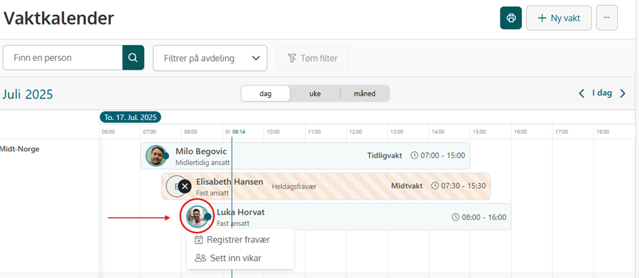Click the plus icon in Ny vakt
This screenshot has height=278, width=639.
[542, 18]
